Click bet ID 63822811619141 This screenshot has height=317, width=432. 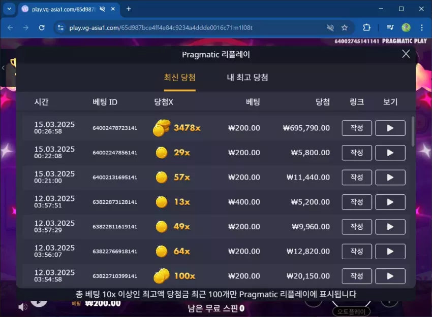[115, 227]
